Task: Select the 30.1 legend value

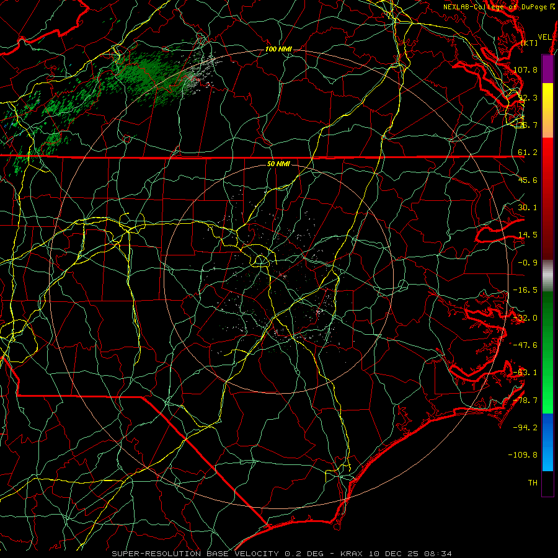Action: point(528,208)
